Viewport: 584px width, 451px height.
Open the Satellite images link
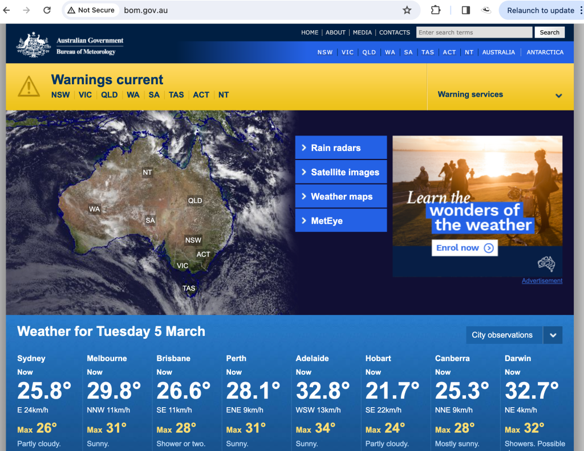click(341, 172)
